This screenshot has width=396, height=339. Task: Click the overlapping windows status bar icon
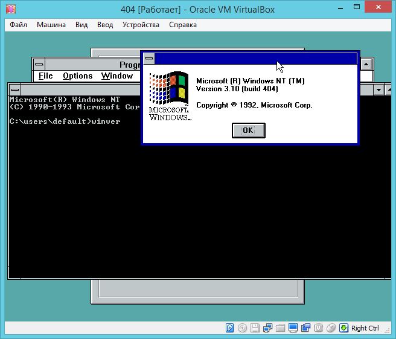click(x=305, y=328)
